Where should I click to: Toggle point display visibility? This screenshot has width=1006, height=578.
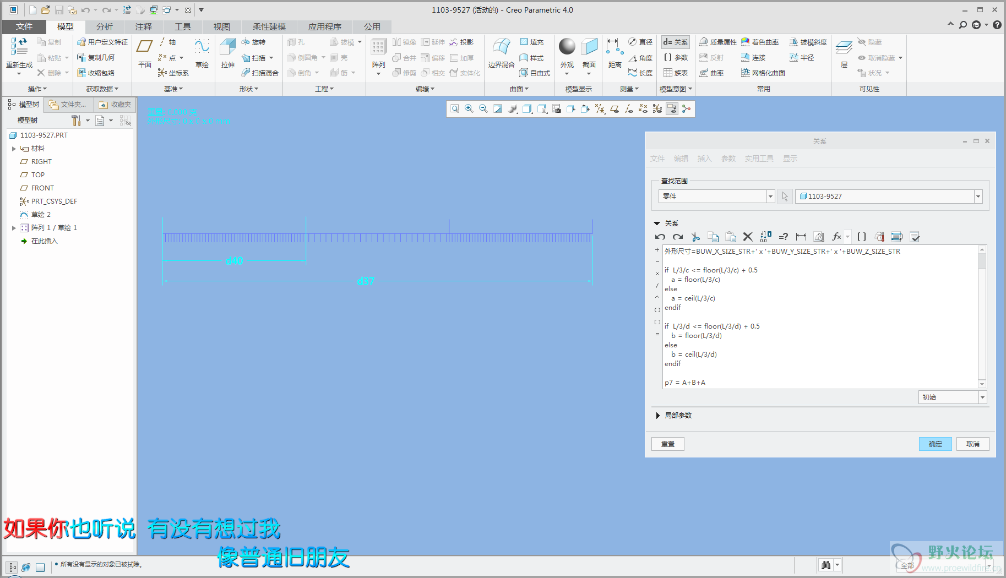click(643, 109)
